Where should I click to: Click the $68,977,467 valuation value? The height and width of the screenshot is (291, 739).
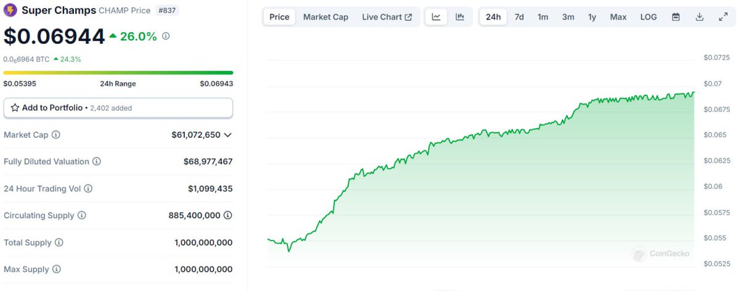coord(208,162)
